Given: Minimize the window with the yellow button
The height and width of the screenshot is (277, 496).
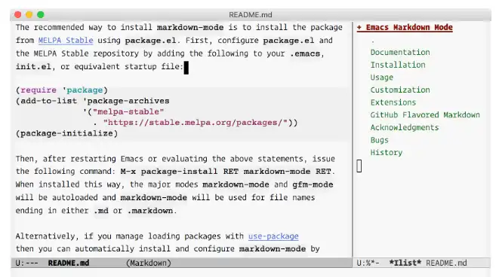Looking at the screenshot, I should (x=29, y=15).
